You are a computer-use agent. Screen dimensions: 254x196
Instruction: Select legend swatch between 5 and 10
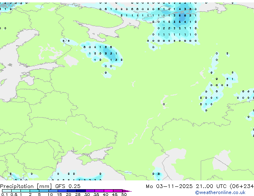click(44, 191)
